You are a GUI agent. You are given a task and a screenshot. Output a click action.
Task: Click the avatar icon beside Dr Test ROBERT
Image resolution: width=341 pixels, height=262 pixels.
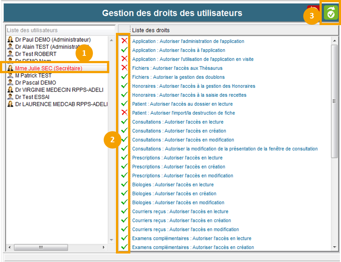10,54
